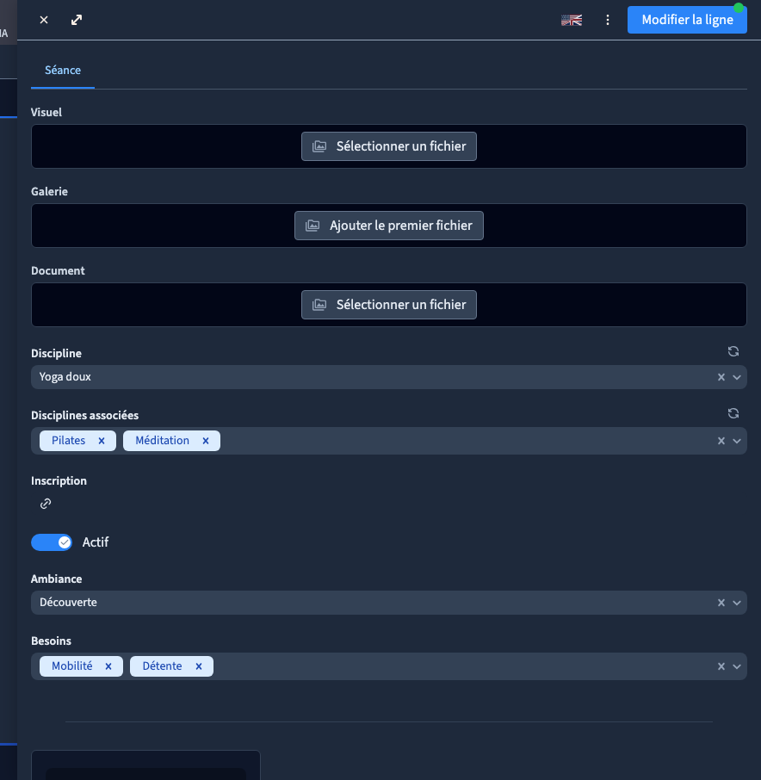Clear all Besoins tags

coord(721,666)
